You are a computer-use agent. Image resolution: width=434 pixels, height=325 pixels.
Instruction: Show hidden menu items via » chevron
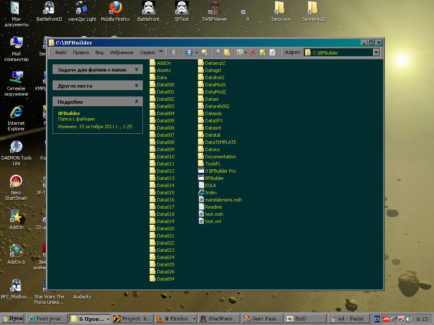pos(161,52)
